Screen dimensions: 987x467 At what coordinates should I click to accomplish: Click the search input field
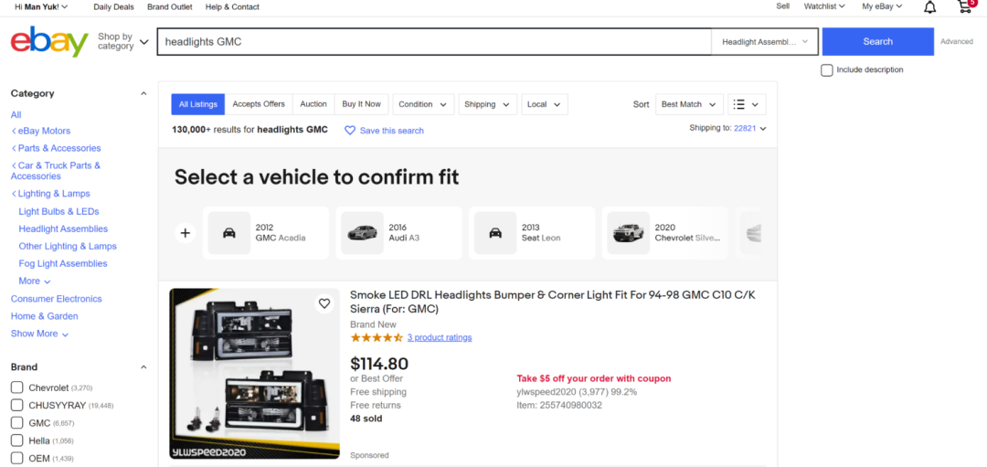coord(434,42)
